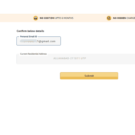135x135 pixels.
Task: Click the blurred part of the email address
Action: [28, 41]
